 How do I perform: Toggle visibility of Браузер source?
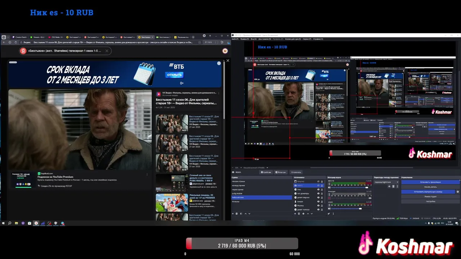coord(318,181)
